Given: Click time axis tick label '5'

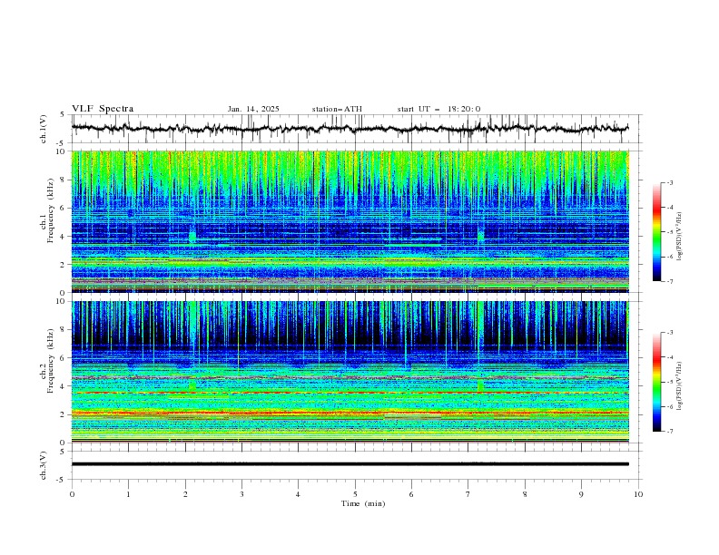Looking at the screenshot, I should pos(355,494).
